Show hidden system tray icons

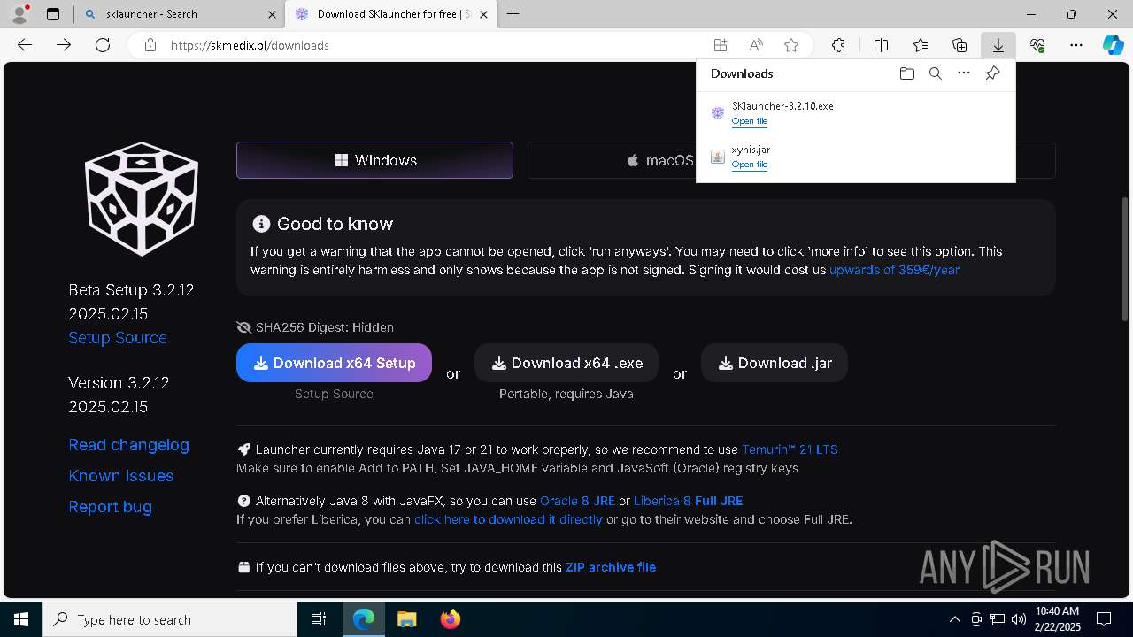[955, 619]
